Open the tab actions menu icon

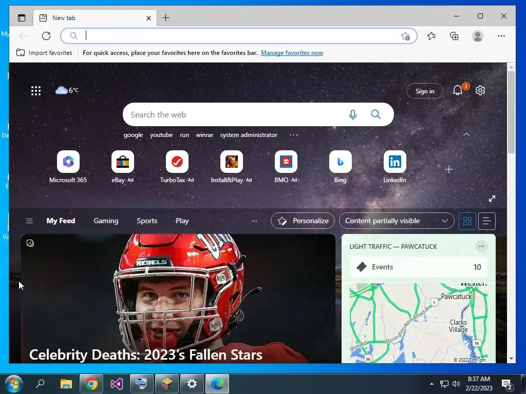point(22,18)
